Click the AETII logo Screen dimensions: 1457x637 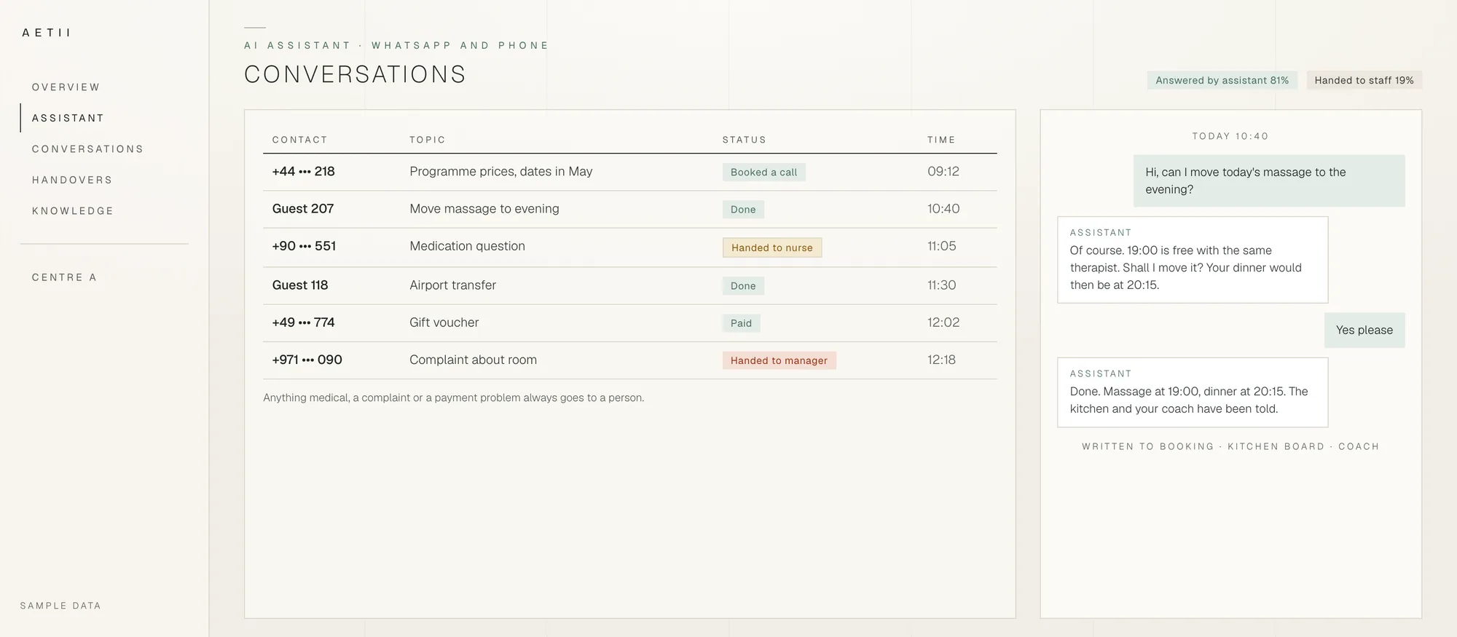[47, 33]
